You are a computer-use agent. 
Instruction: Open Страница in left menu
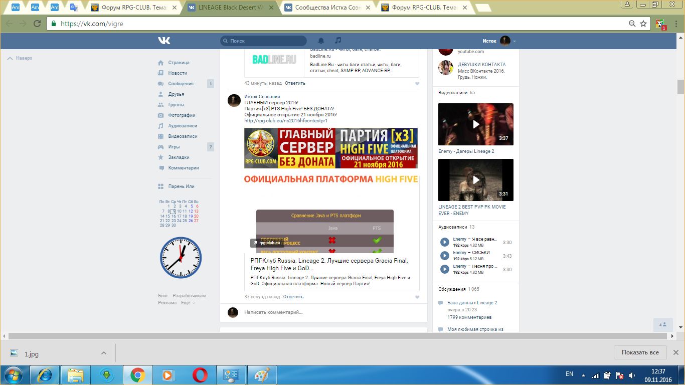(179, 63)
